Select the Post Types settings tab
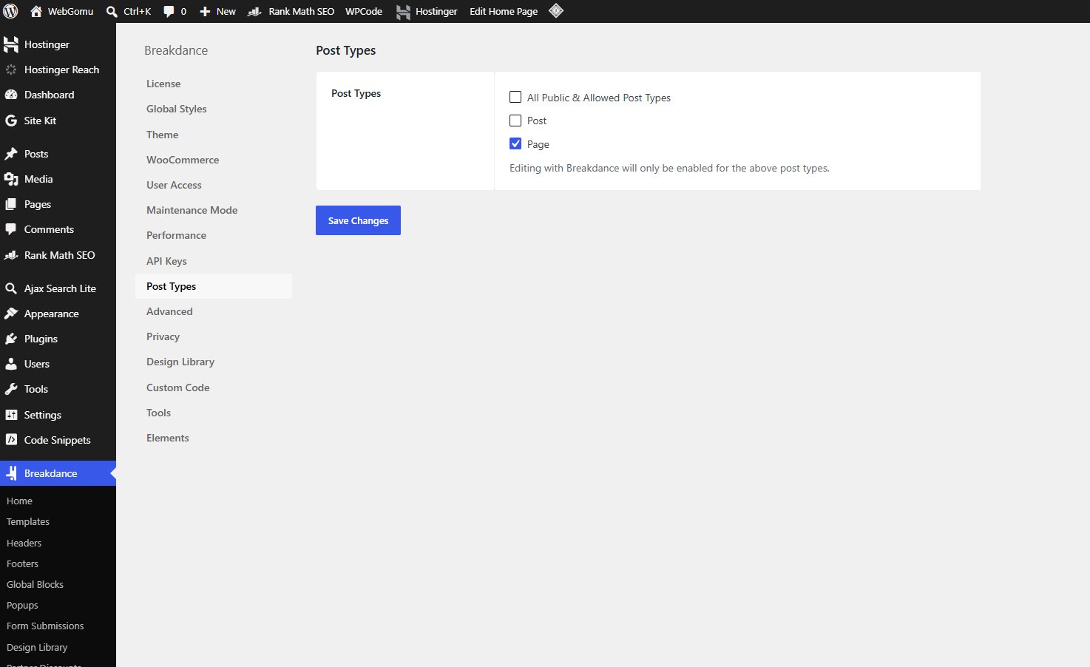Screen dimensions: 1090x667 214,286
